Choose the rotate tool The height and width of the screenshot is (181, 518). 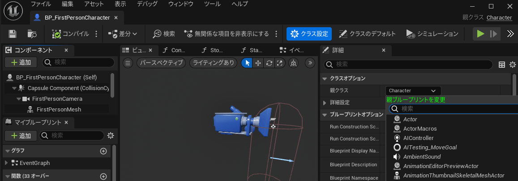(269, 63)
